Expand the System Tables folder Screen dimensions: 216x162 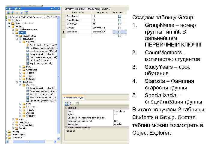(17, 36)
